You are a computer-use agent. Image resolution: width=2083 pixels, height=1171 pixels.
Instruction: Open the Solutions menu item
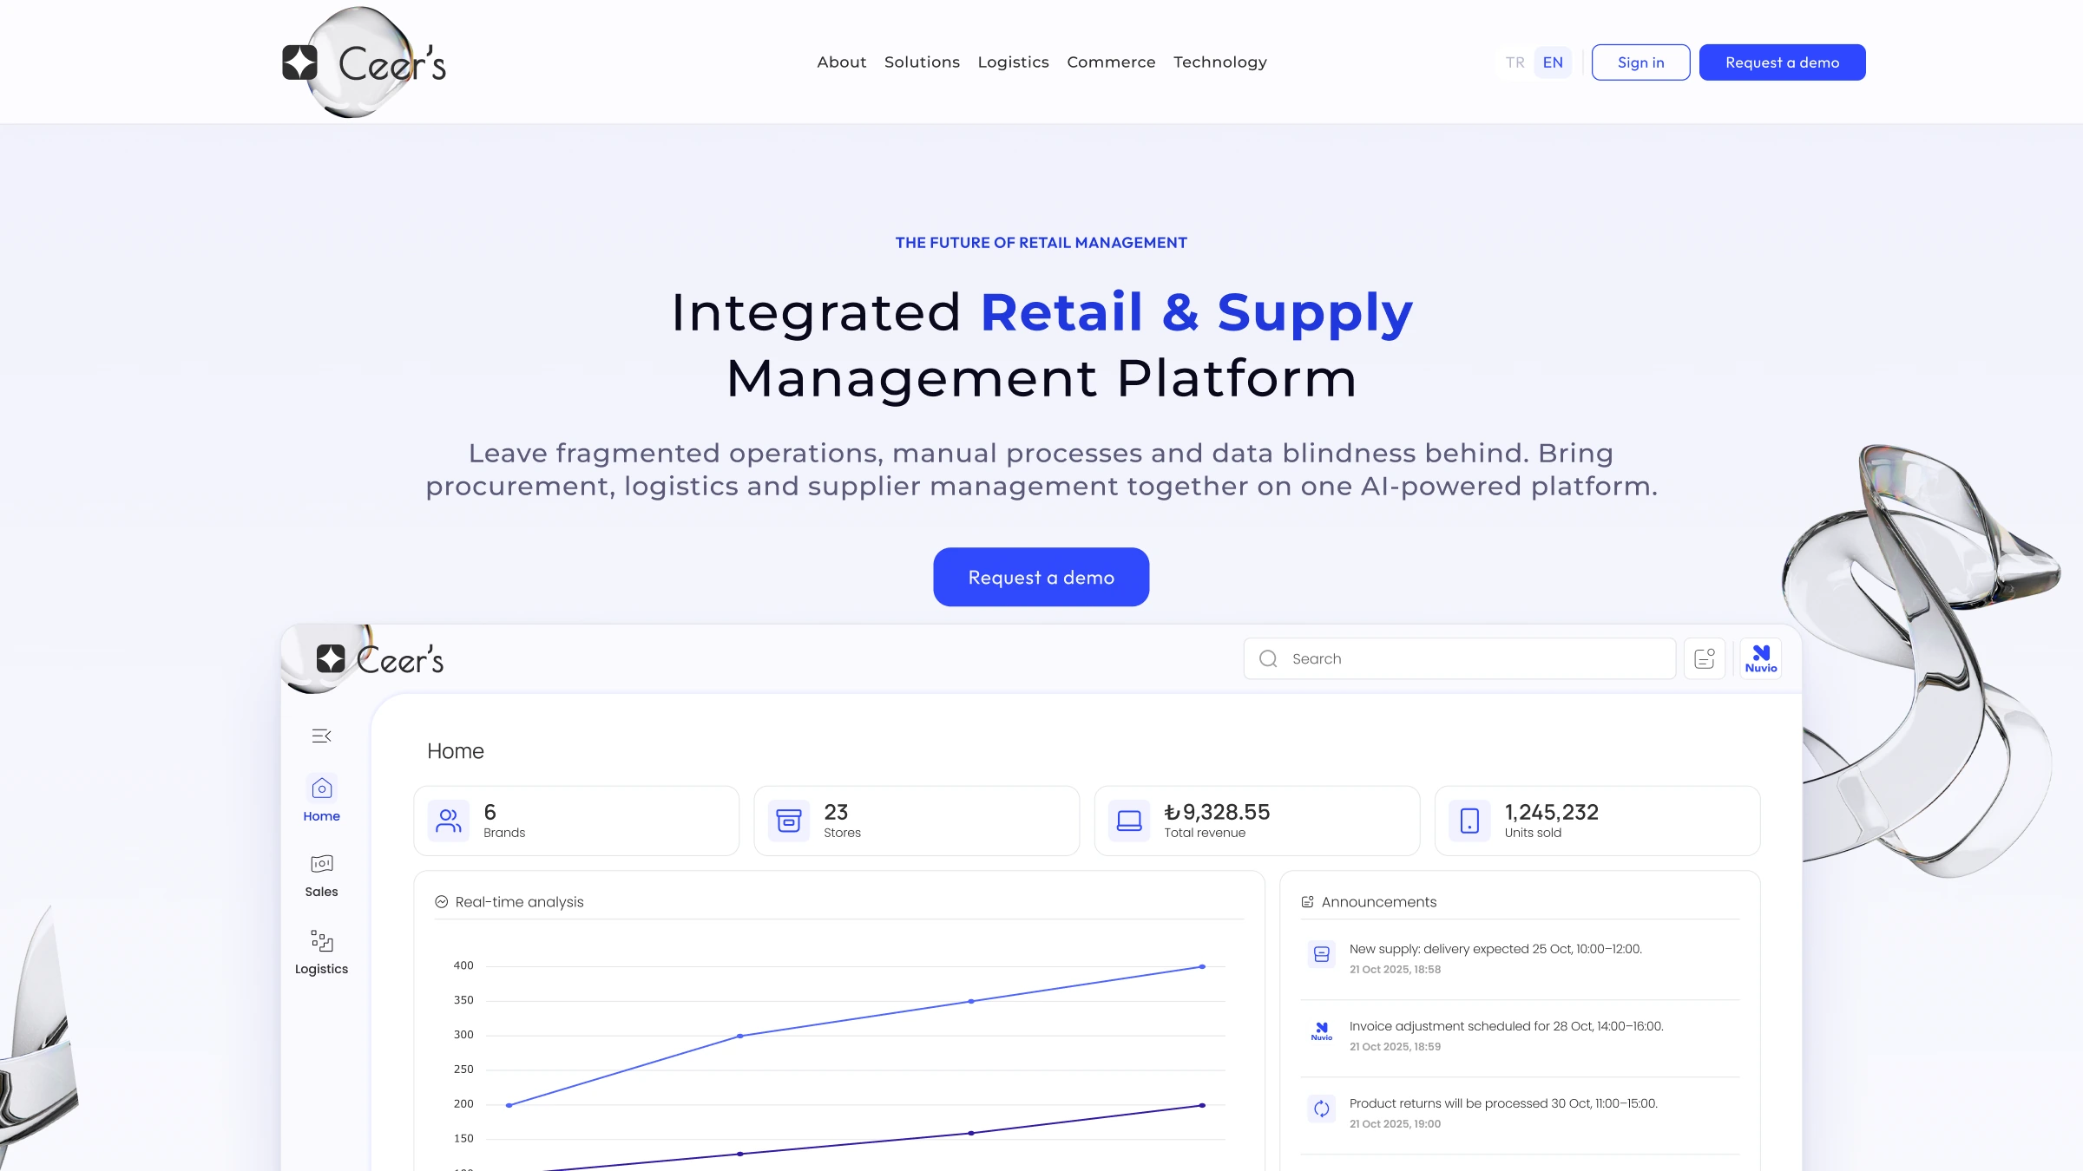pyautogui.click(x=922, y=62)
